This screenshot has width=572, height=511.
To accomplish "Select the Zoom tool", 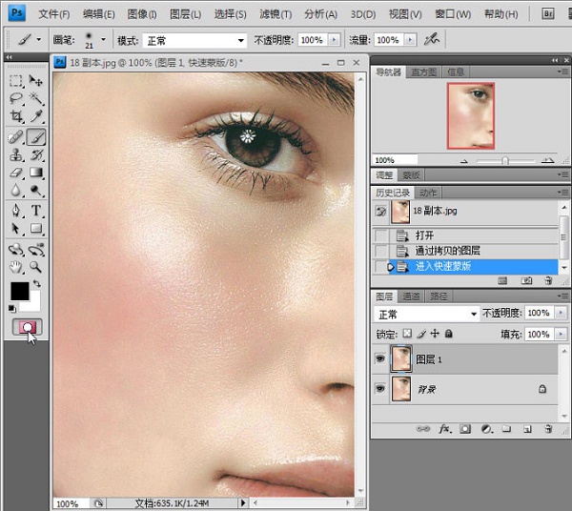I will pyautogui.click(x=36, y=267).
